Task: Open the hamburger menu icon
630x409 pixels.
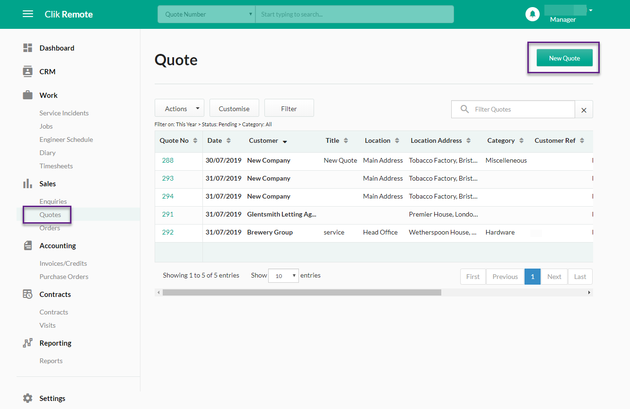Action: [x=28, y=14]
